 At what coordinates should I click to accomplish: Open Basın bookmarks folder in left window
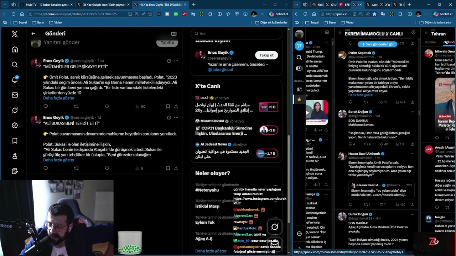pyautogui.click(x=38, y=22)
